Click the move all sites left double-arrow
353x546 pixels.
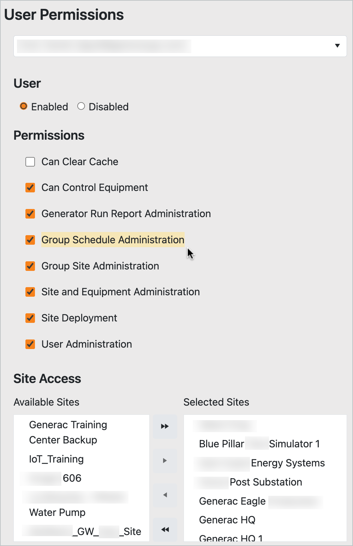(x=165, y=529)
